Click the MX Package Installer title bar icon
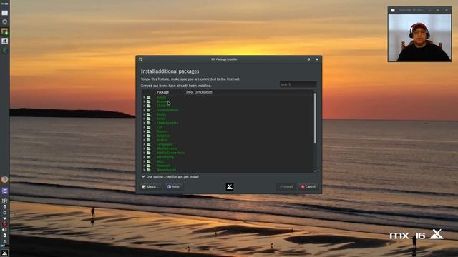Image resolution: width=458 pixels, height=257 pixels. (141, 59)
